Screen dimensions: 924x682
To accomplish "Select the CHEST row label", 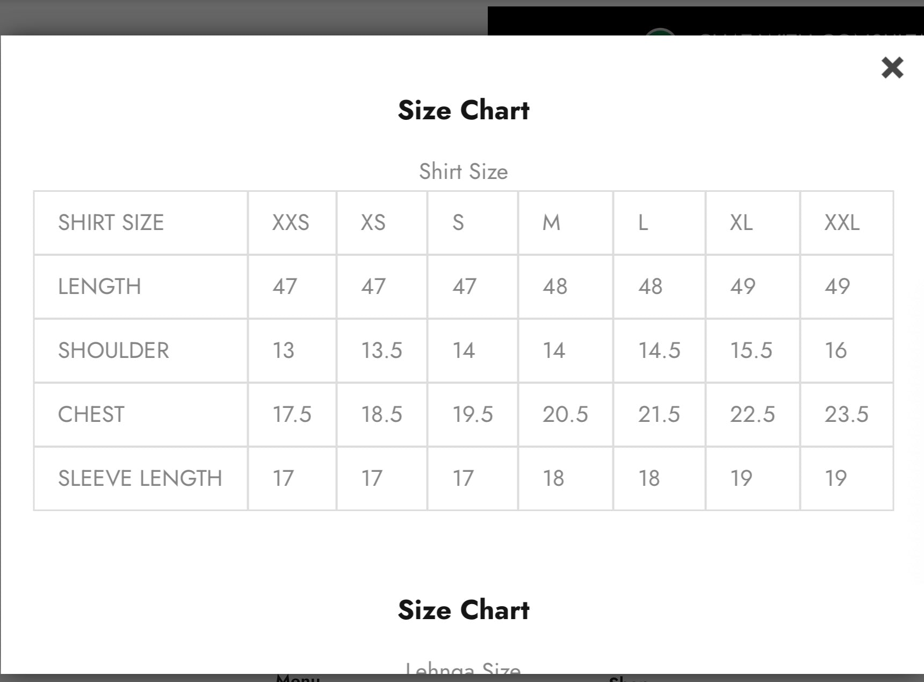I will (91, 414).
